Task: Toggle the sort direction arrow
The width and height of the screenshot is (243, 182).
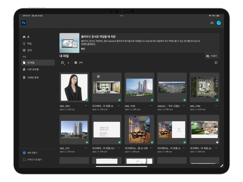Action: coord(68,63)
